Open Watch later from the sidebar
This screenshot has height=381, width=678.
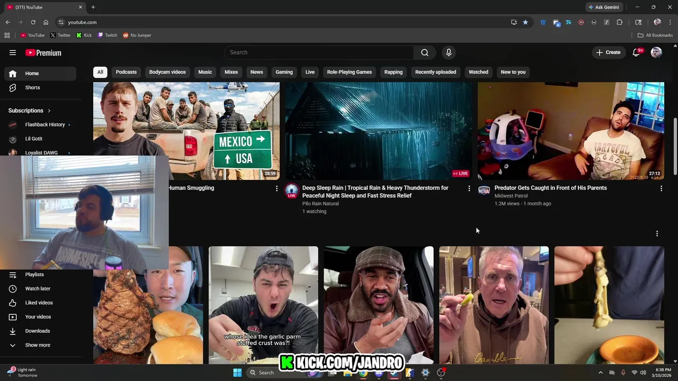click(40, 288)
